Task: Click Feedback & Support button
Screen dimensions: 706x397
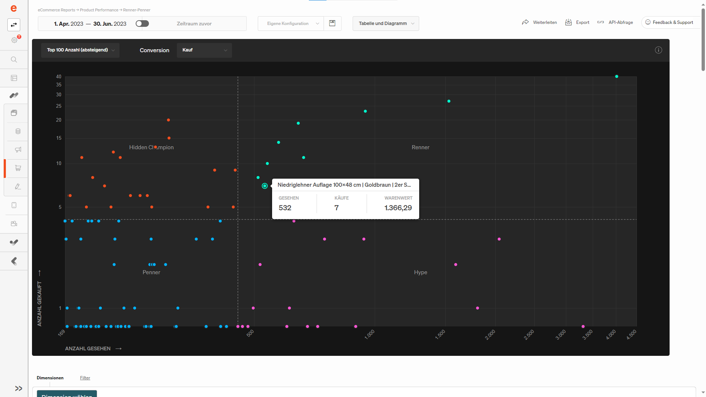Action: point(670,22)
